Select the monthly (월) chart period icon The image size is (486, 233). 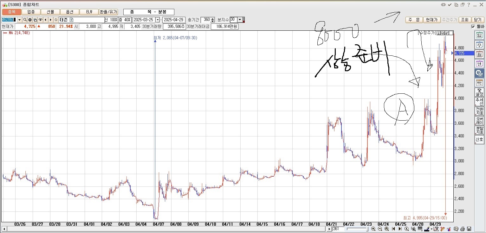click(479, 54)
